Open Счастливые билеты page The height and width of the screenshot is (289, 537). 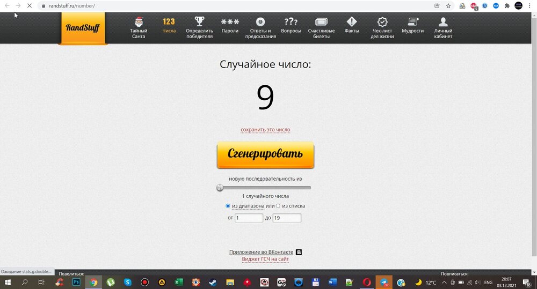[321, 28]
